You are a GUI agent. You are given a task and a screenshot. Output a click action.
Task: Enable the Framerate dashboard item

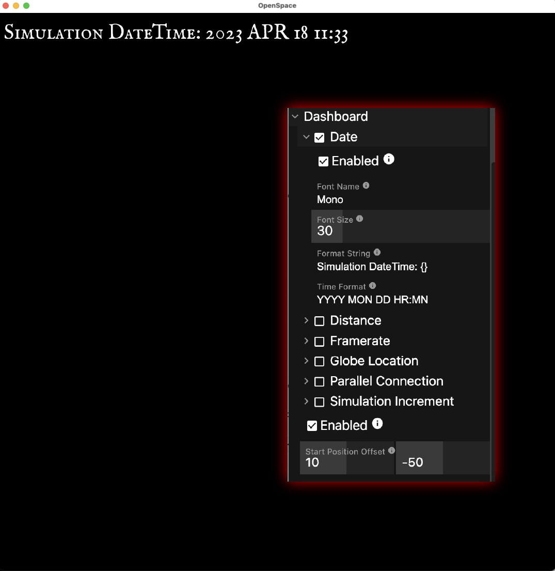click(320, 342)
